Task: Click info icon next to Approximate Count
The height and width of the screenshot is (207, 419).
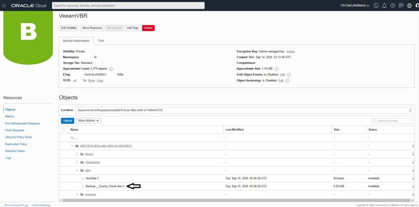Action: [111, 69]
